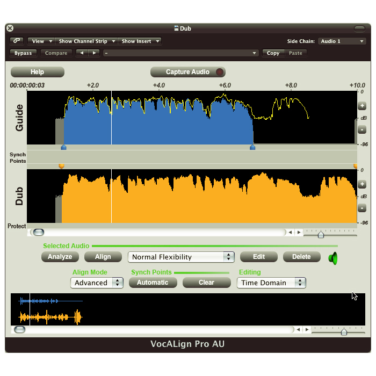The width and height of the screenshot is (376, 376).
Task: Click the Copy button
Action: click(273, 53)
